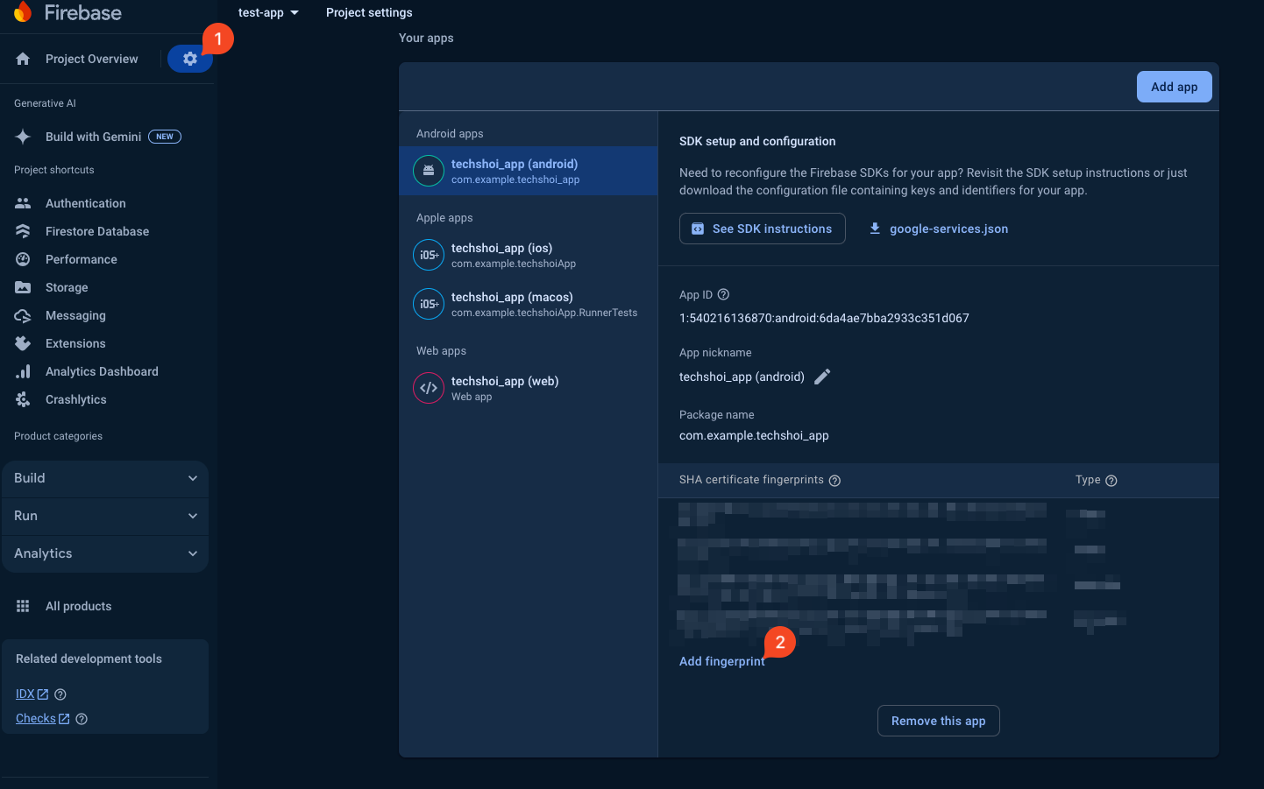
Task: Click the iOS icon for techshoi_app (macos)
Action: 429,304
